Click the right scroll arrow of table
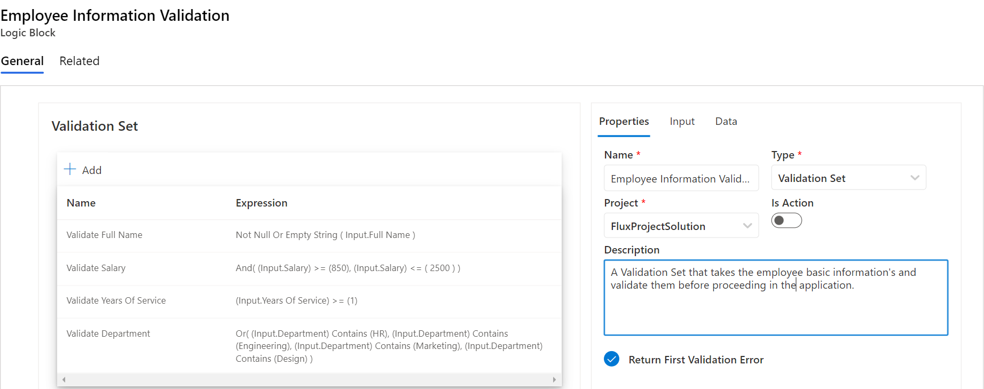This screenshot has width=984, height=389. click(554, 380)
